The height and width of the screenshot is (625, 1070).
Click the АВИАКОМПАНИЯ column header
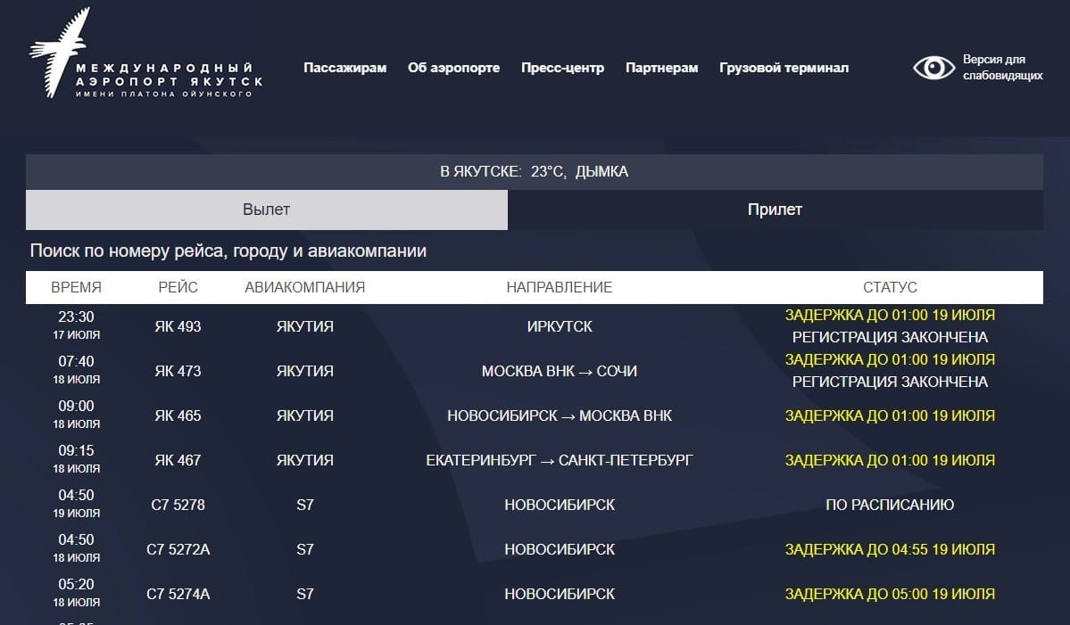304,288
